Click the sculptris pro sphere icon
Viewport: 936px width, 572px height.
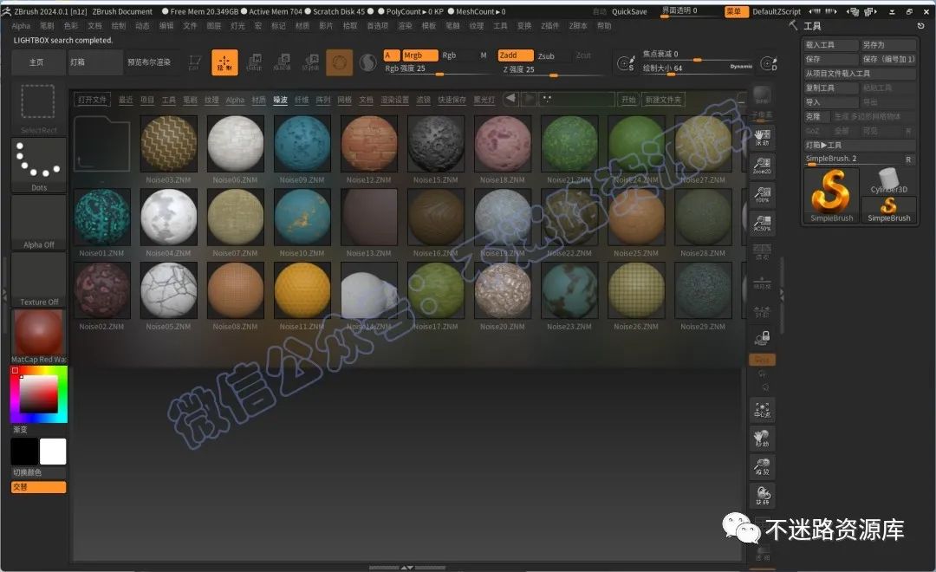(x=367, y=62)
